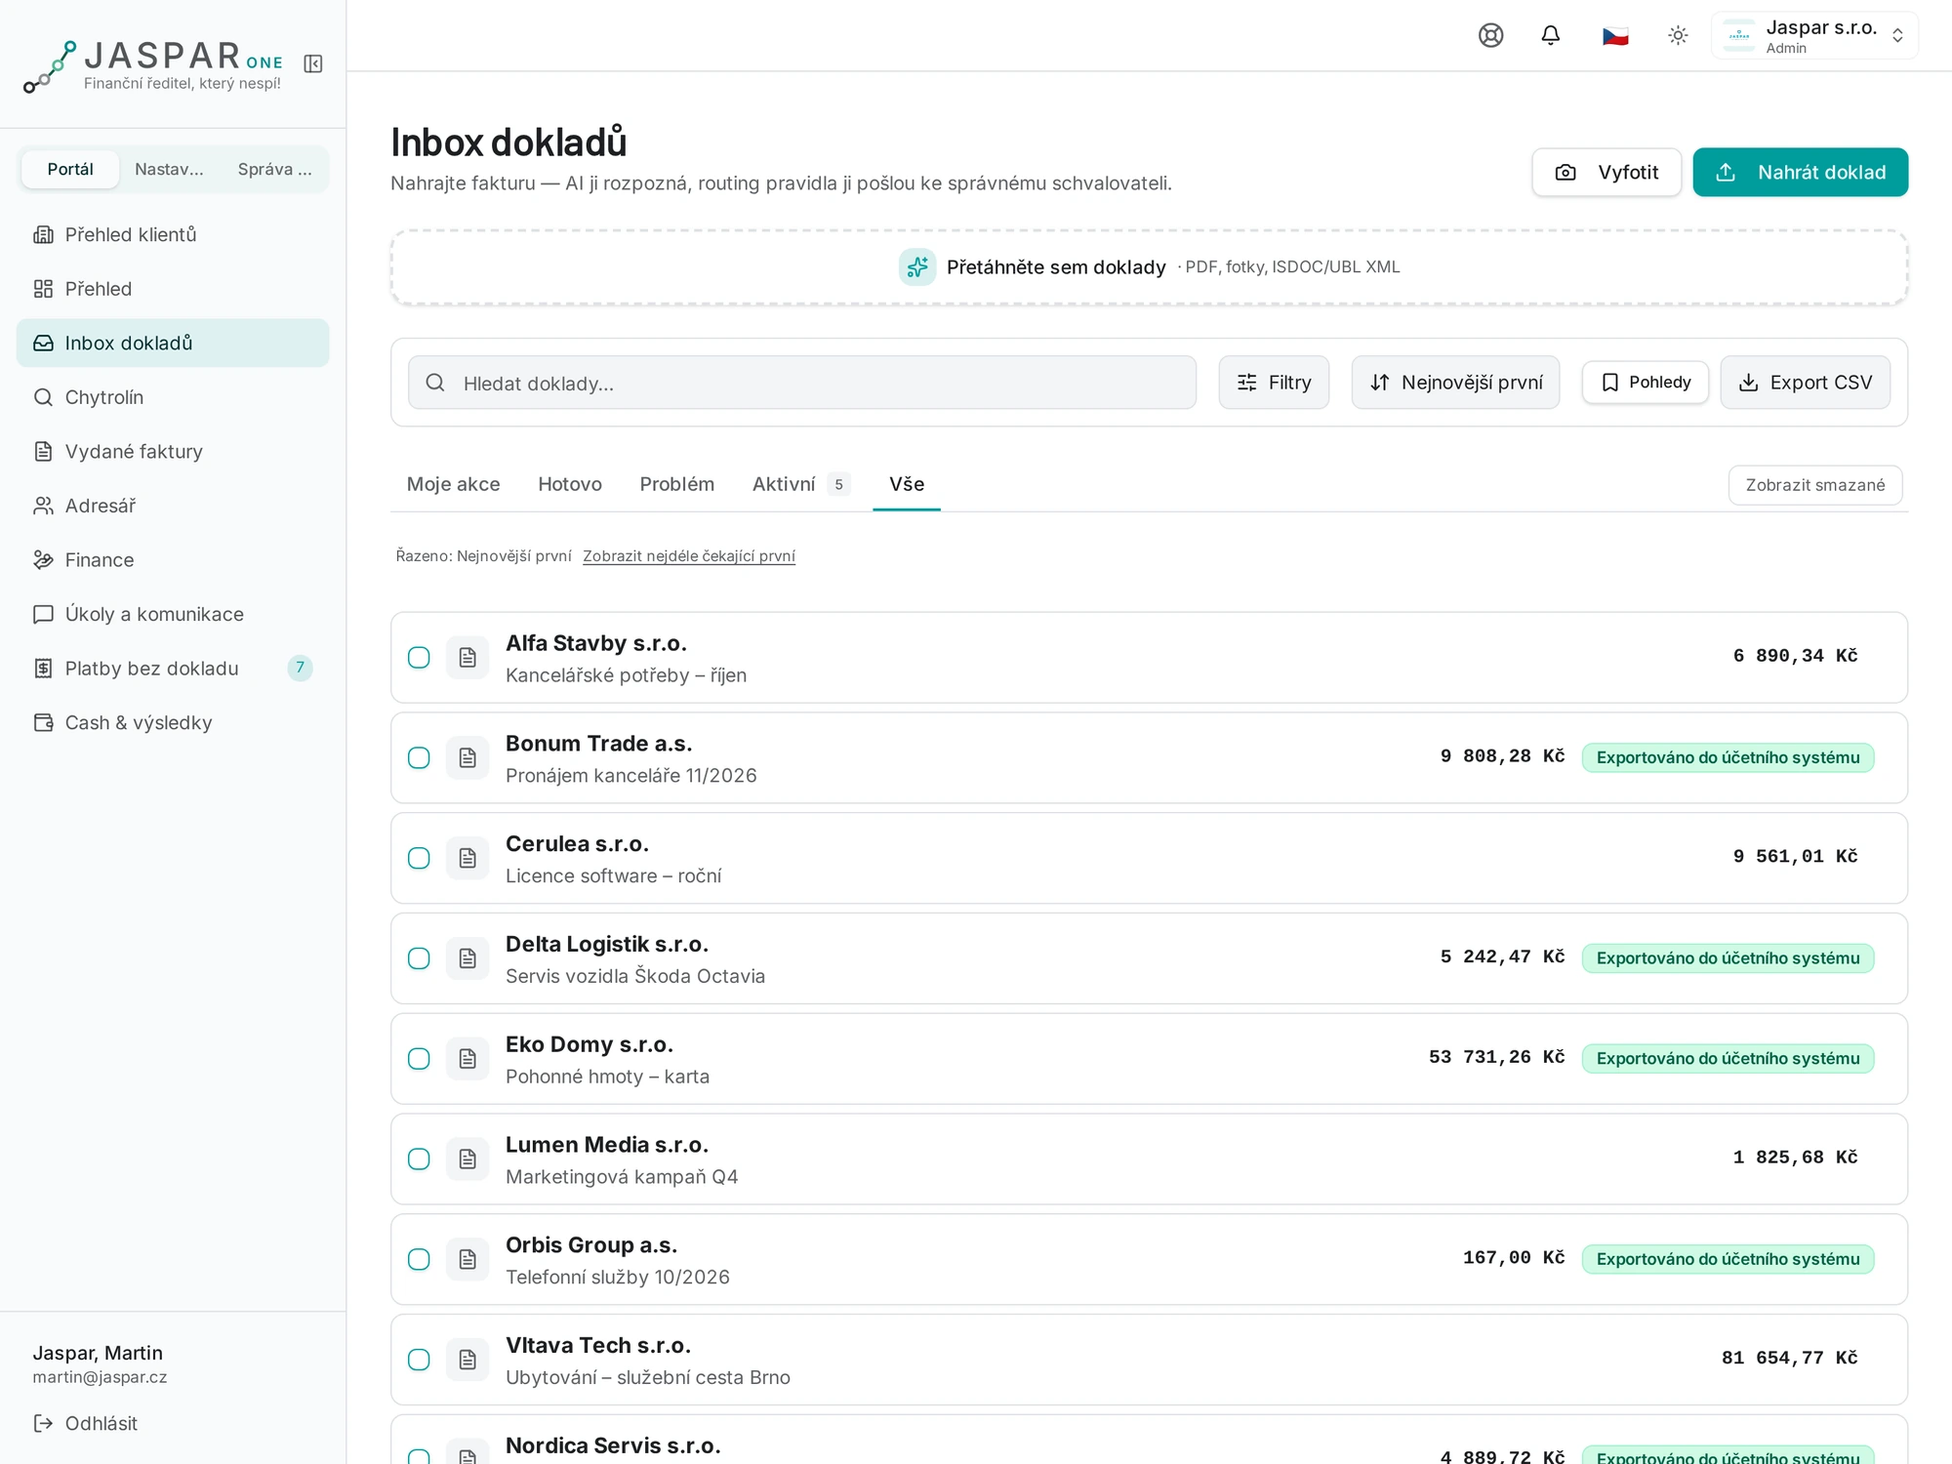
Task: Check Orbis Group a.s. row
Action: pyautogui.click(x=419, y=1260)
